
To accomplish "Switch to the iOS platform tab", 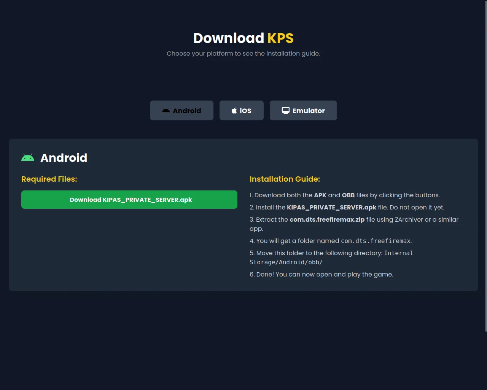I will (242, 110).
